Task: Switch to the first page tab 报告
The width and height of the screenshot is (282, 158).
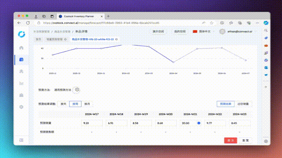Action: pyautogui.click(x=38, y=39)
